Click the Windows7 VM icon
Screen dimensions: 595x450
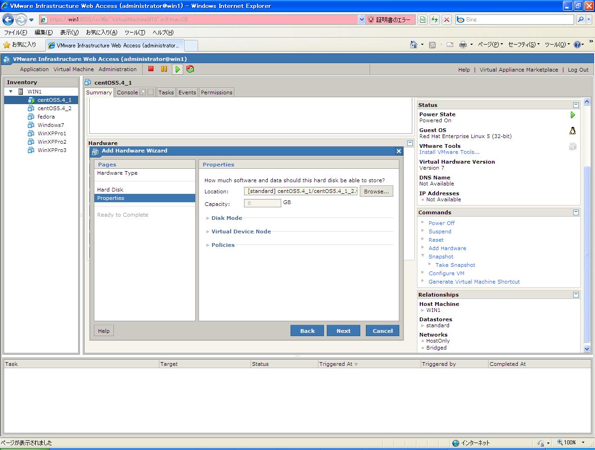pyautogui.click(x=31, y=125)
